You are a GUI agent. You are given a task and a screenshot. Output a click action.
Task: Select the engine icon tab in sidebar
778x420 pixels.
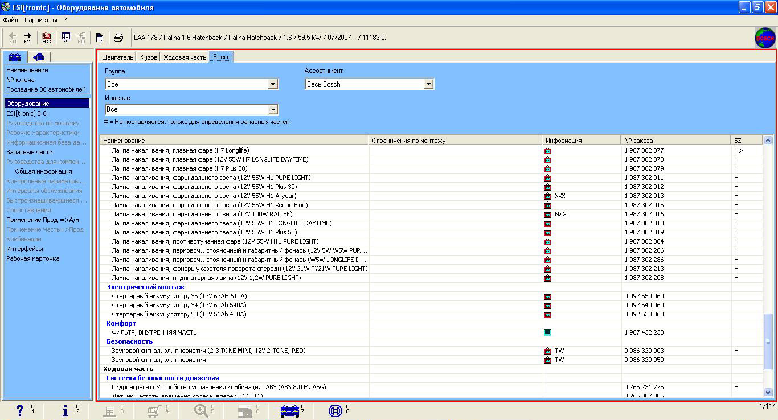[x=38, y=56]
